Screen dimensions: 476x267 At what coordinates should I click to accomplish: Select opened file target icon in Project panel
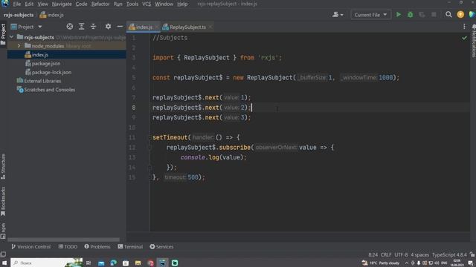click(69, 27)
